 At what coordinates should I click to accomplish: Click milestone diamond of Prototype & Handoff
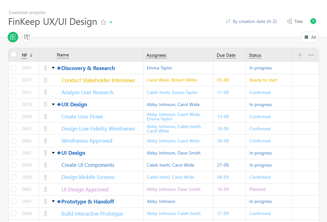(x=59, y=201)
